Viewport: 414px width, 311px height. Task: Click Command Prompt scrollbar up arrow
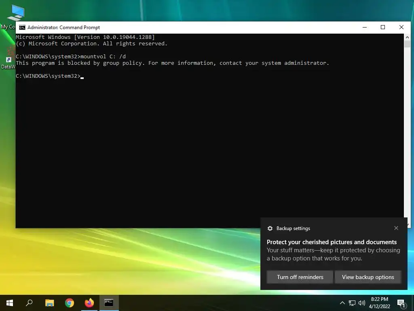407,37
